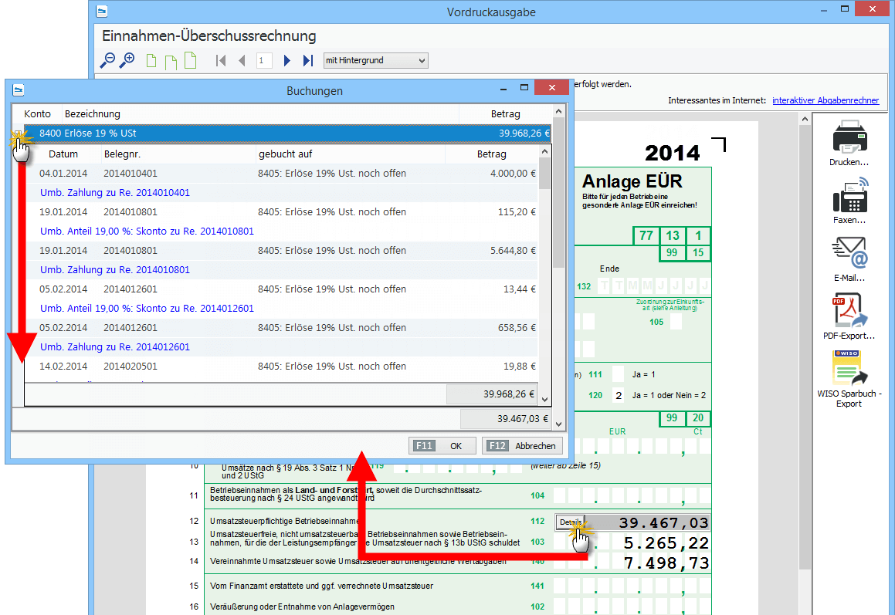Open WISO Sparbuch Export
Screen dimensions: 895x615
tap(849, 369)
